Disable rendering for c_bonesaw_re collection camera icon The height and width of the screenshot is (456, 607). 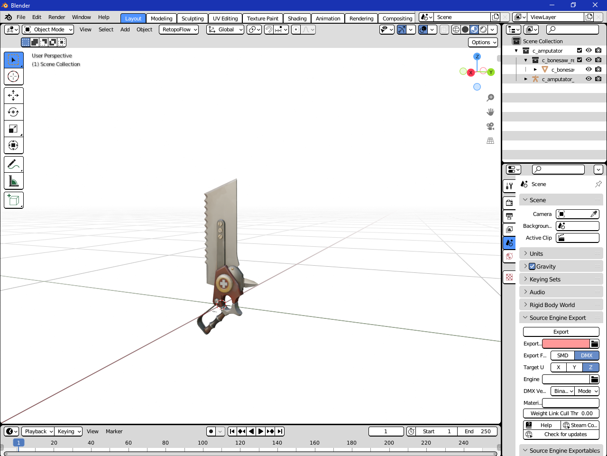pos(598,60)
